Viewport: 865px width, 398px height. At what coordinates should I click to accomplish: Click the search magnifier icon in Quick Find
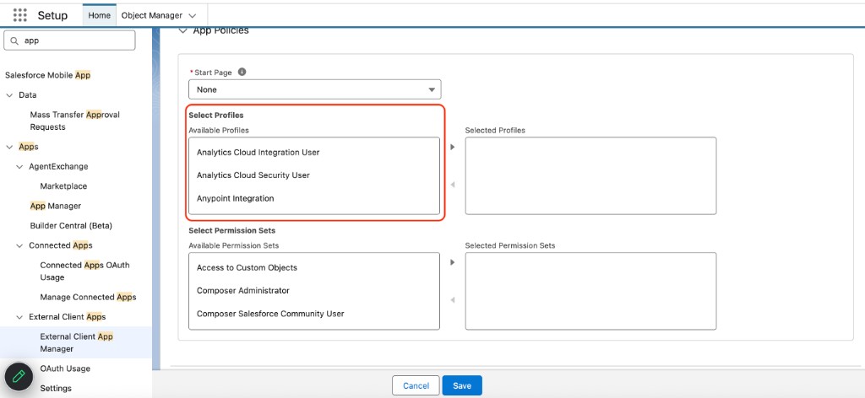pos(15,40)
